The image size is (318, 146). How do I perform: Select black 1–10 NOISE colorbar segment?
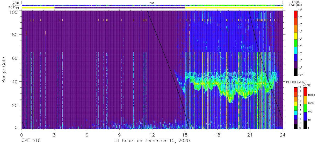click(x=305, y=124)
